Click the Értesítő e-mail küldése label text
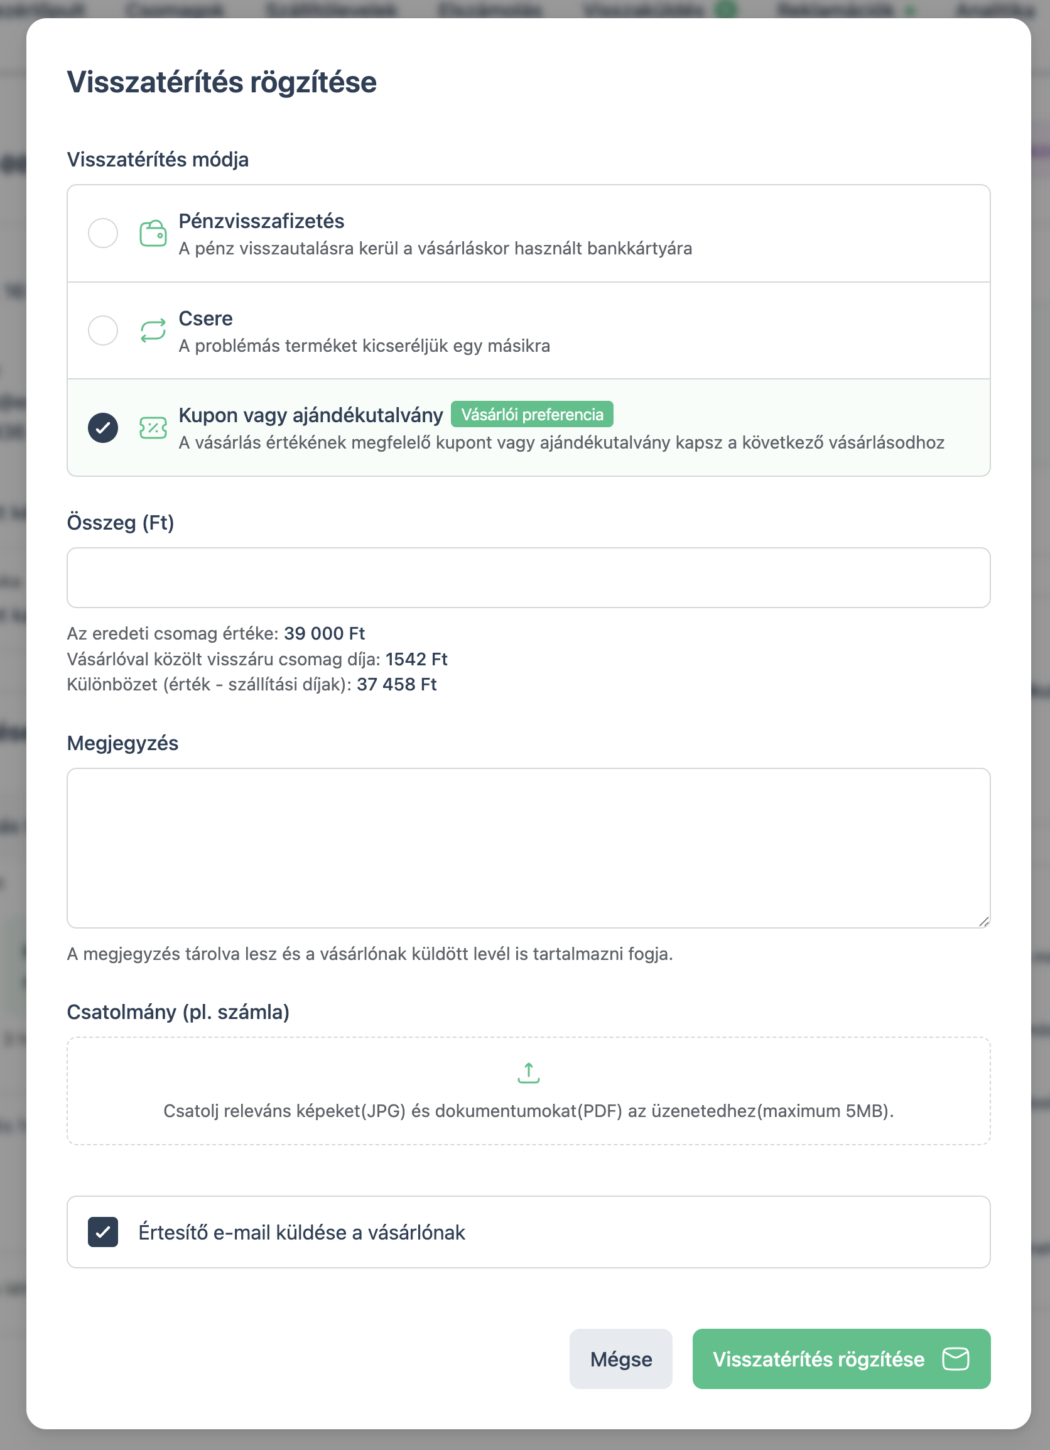 pos(301,1232)
